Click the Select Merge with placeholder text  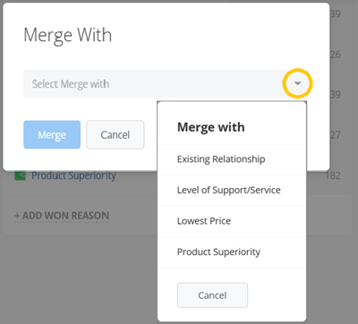[71, 84]
